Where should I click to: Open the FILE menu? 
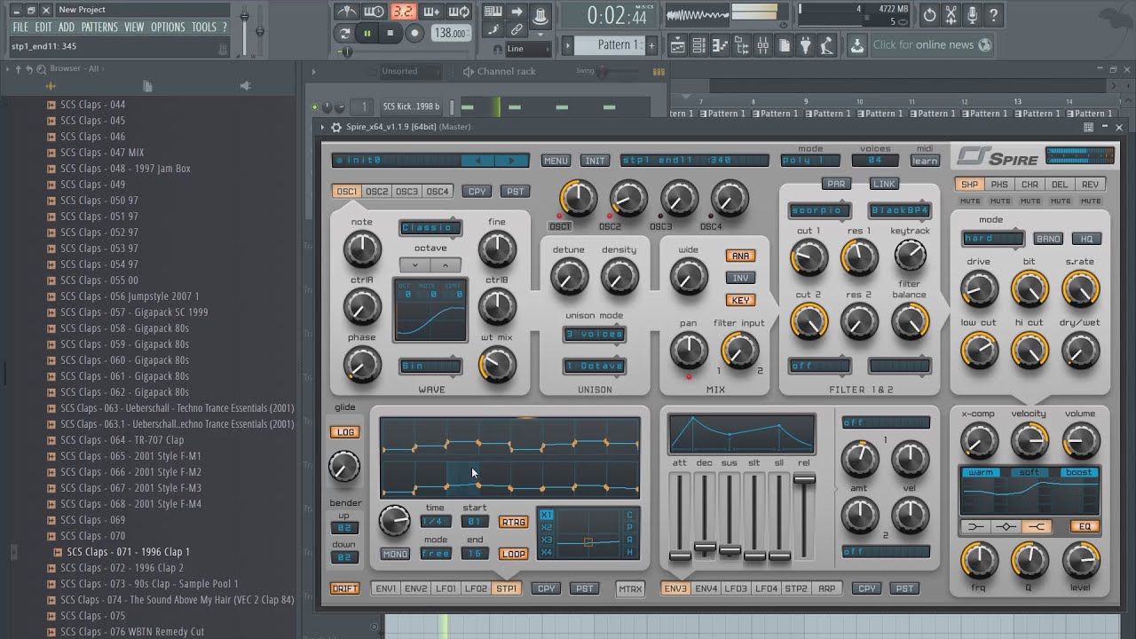(x=20, y=28)
